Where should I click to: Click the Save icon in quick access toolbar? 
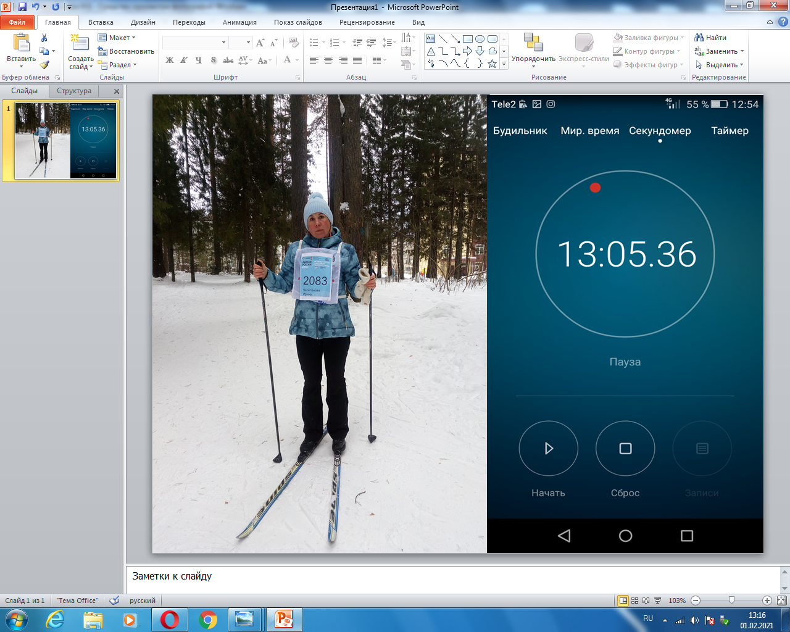point(22,7)
